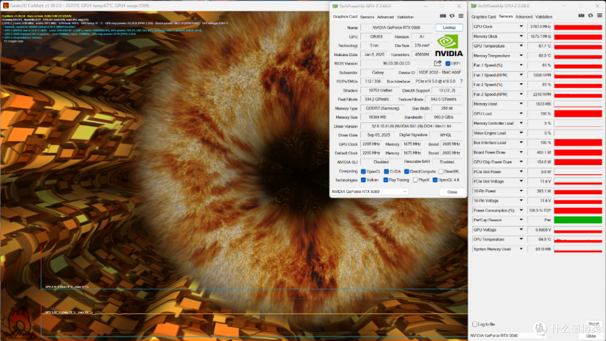Open the PerfCap Reason dropdown arrow
The width and height of the screenshot is (606, 341).
tap(521, 220)
